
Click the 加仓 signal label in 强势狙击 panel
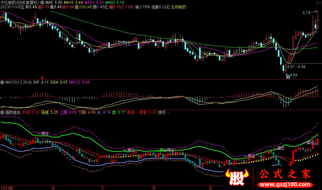114,161
